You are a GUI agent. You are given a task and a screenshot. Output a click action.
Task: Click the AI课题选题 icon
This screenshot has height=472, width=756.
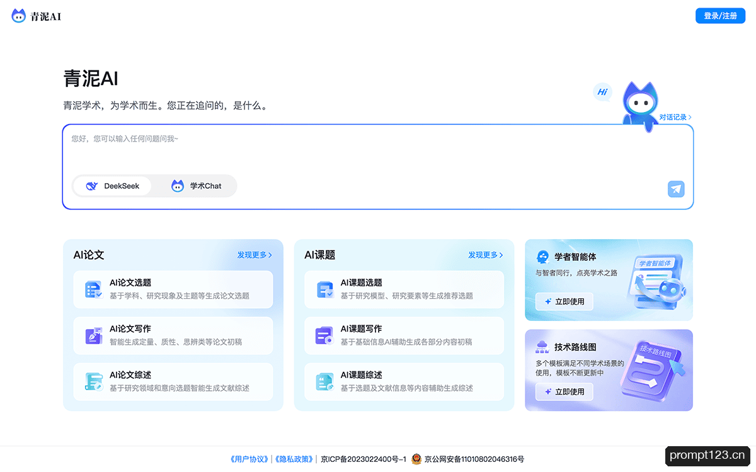pyautogui.click(x=324, y=289)
